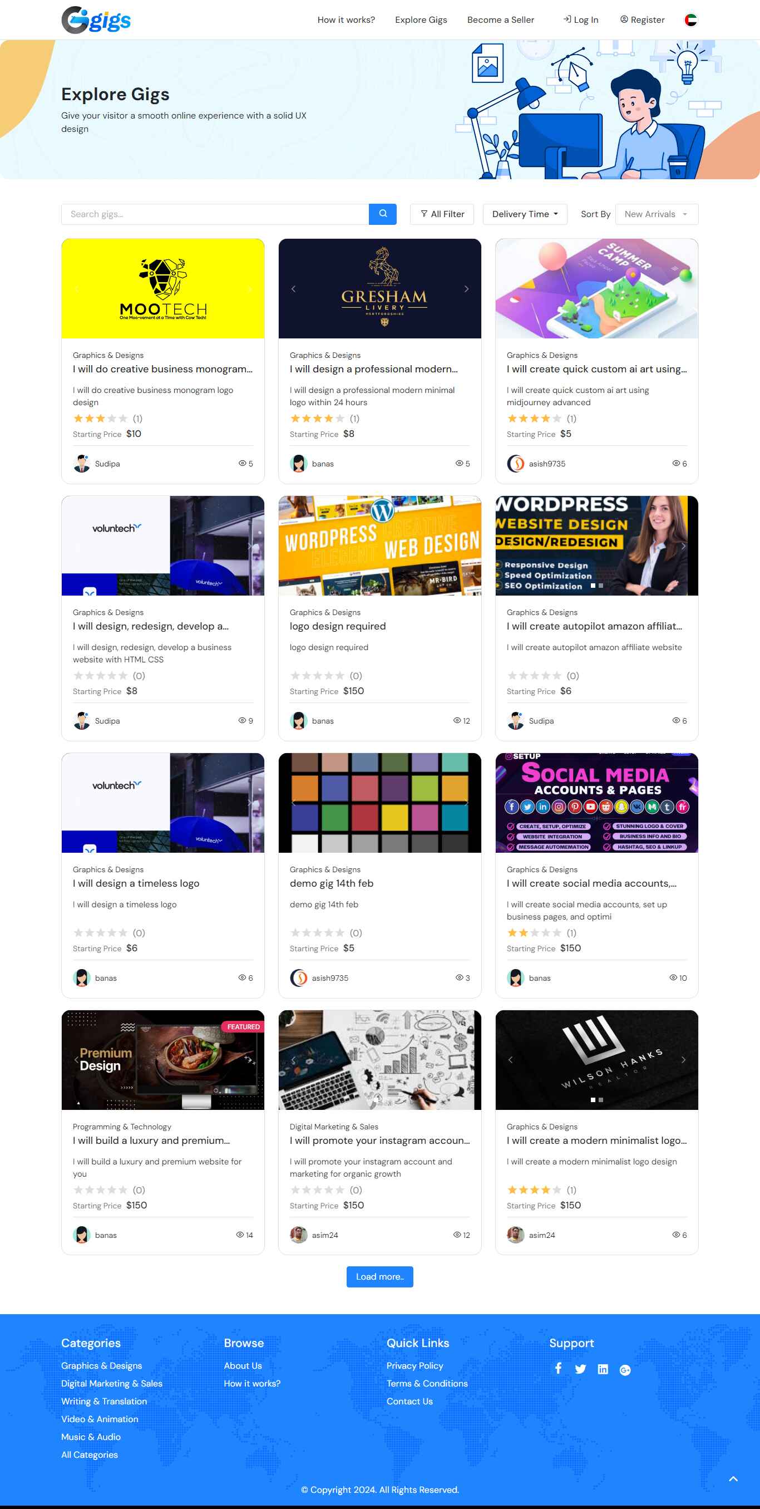Go to Become a Seller page
Image resolution: width=760 pixels, height=1509 pixels.
501,20
